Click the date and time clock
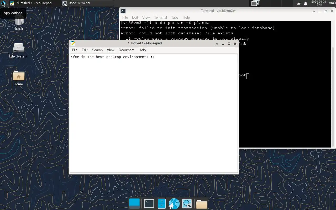 tap(319, 3)
